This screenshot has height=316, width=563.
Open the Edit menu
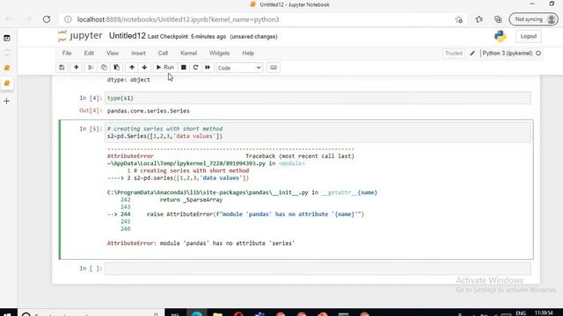89,53
